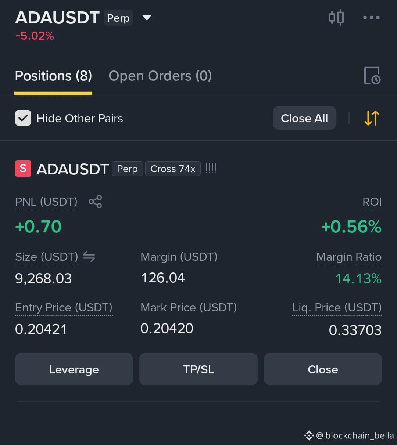The width and height of the screenshot is (397, 445).
Task: Tap the Liq. Price (USDT) label
Action: (x=337, y=308)
